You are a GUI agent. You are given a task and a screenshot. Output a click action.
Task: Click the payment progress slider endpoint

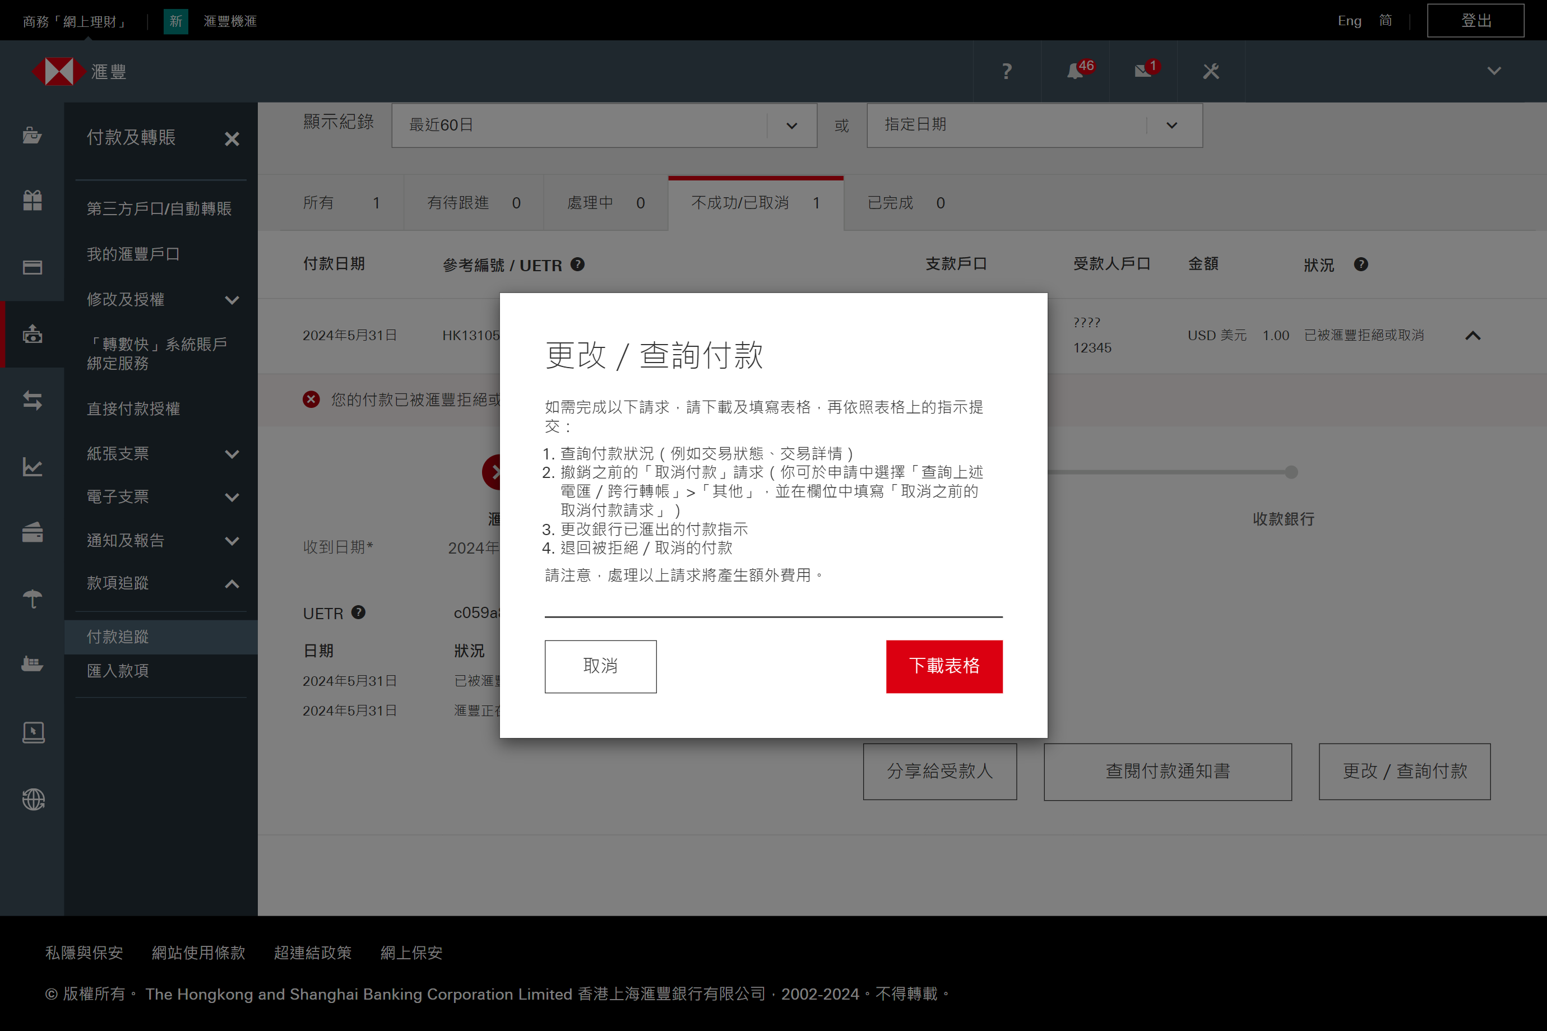click(1291, 471)
